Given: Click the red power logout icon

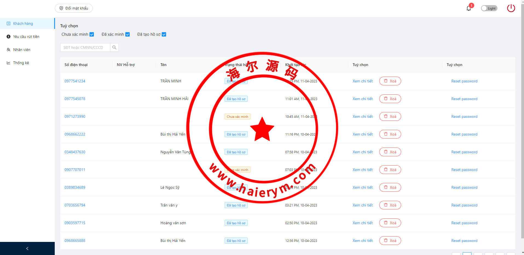Looking at the screenshot, I should 511,8.
